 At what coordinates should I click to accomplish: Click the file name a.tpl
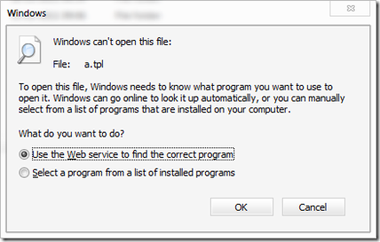pos(94,64)
